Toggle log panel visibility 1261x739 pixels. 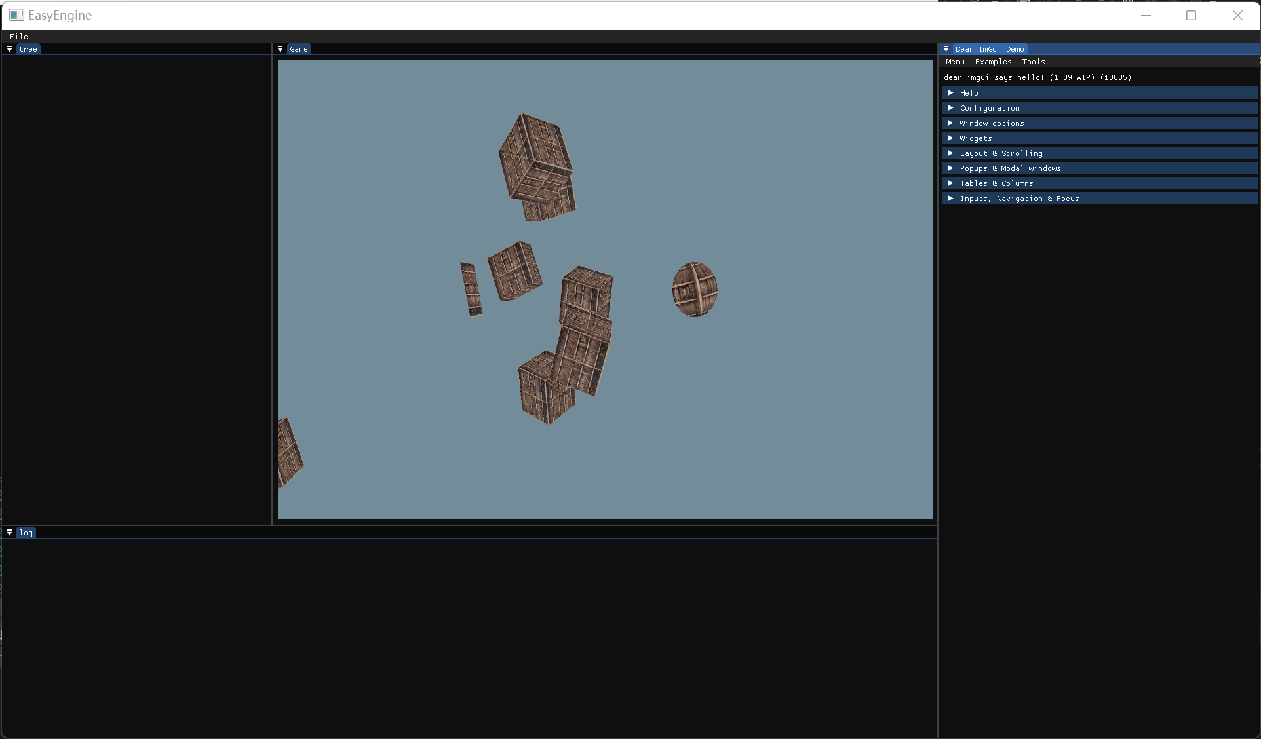pos(9,532)
